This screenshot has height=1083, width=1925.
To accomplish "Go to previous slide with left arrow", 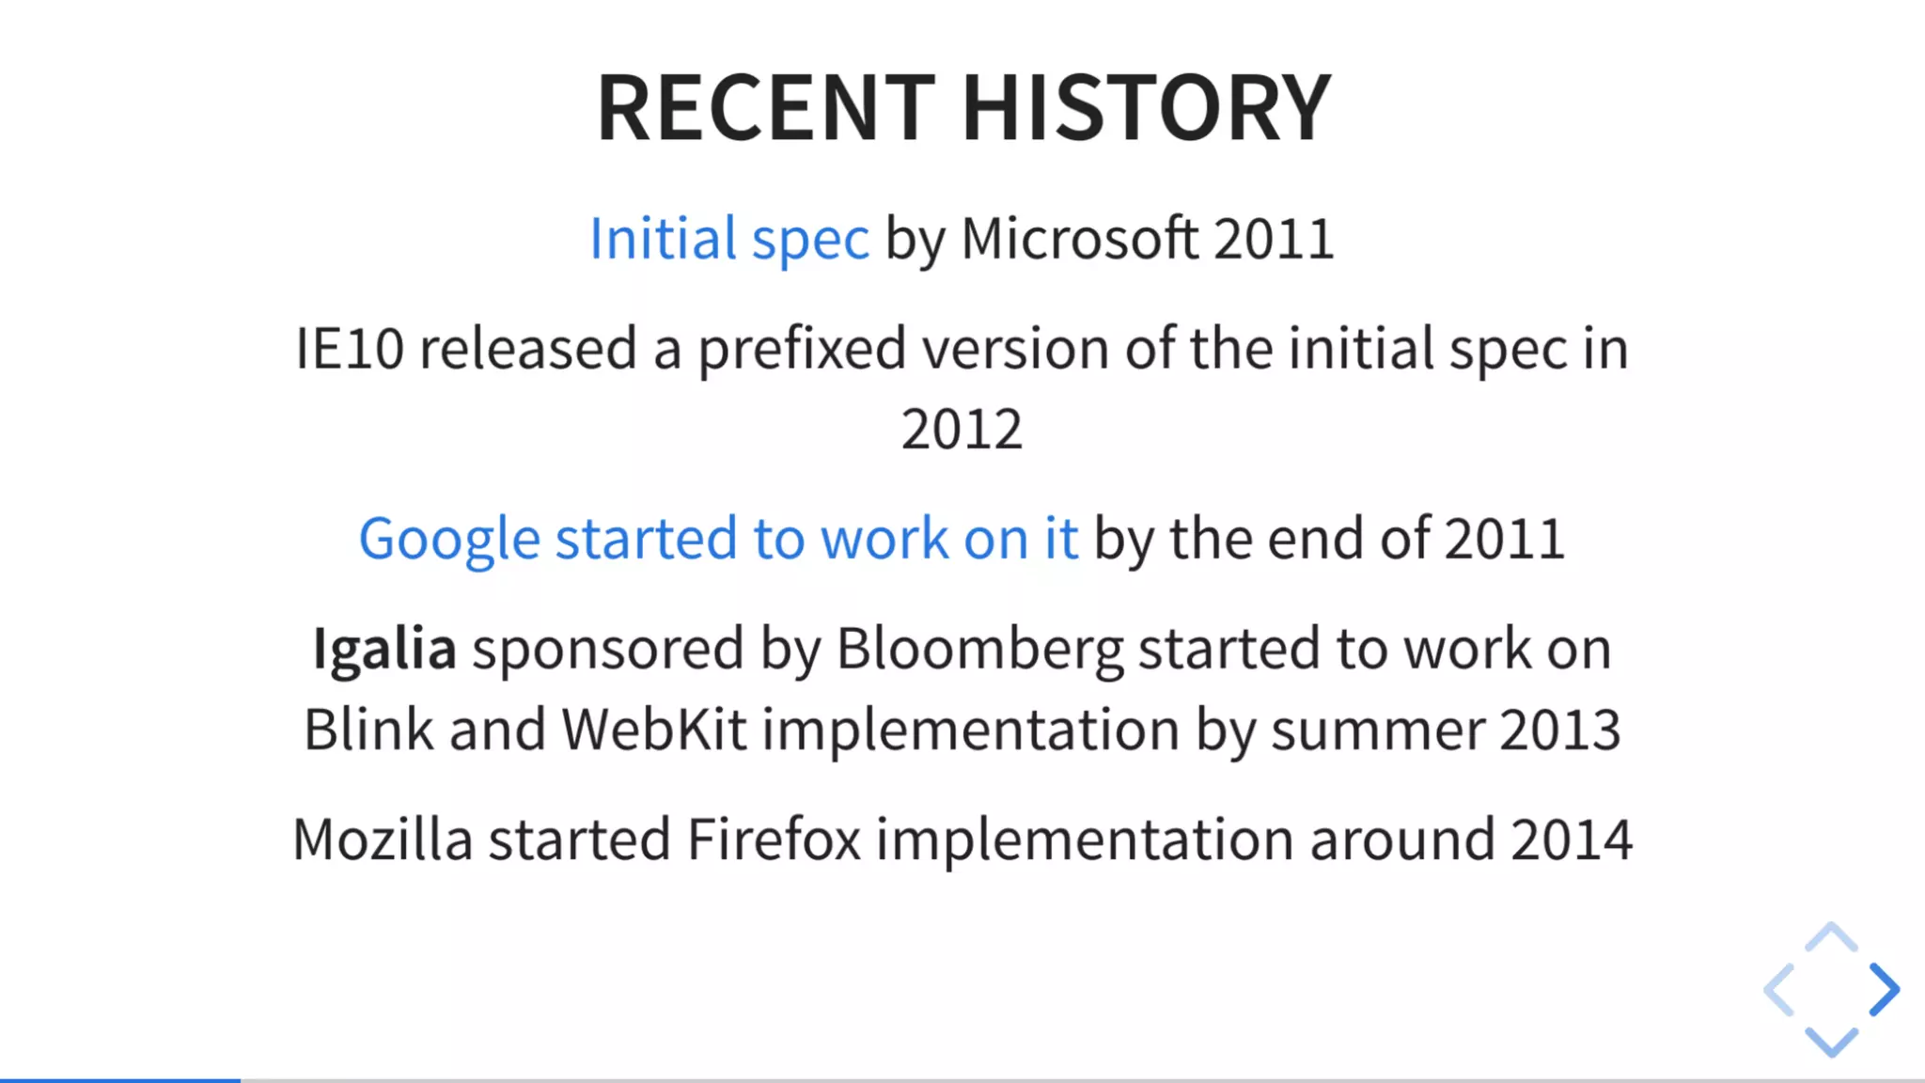I will pyautogui.click(x=1779, y=989).
